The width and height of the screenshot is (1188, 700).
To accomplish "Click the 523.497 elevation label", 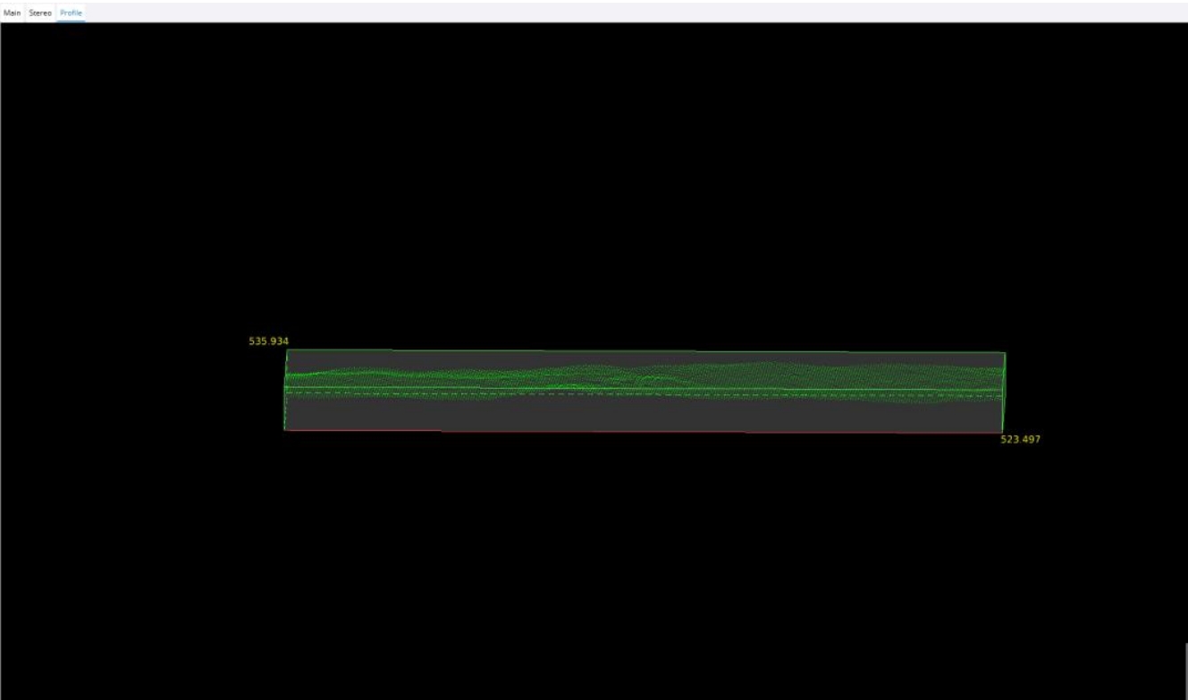I will click(x=1020, y=440).
